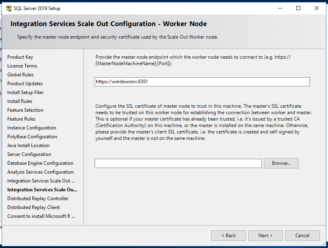Image resolution: width=328 pixels, height=248 pixels.
Task: Select the Product Updates step
Action: coord(25,84)
